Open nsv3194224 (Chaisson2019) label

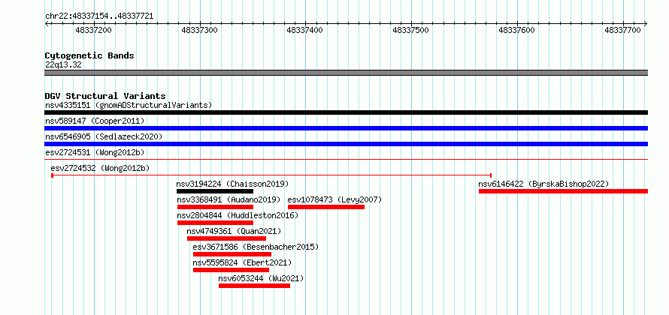click(232, 184)
